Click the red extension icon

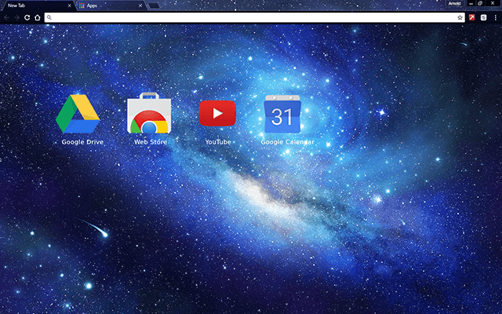(472, 17)
